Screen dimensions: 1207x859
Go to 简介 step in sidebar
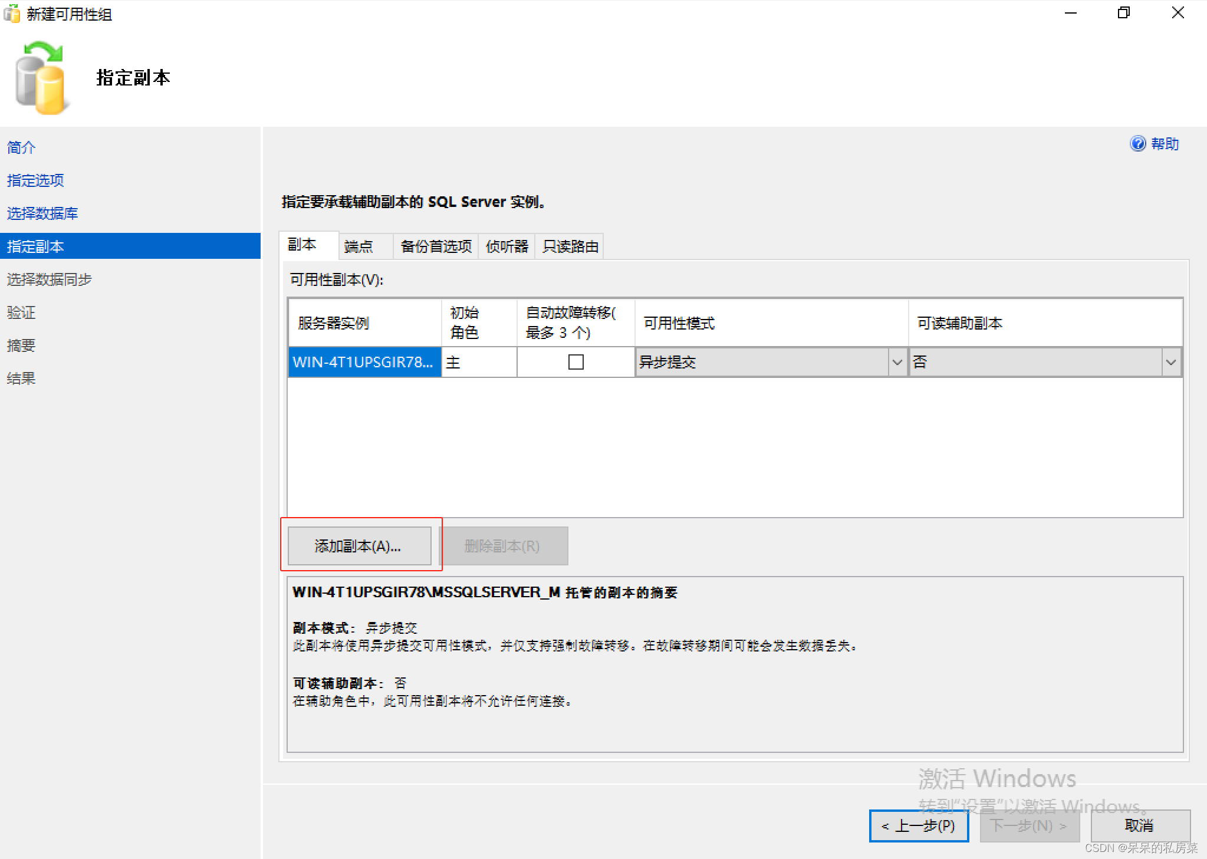[21, 147]
